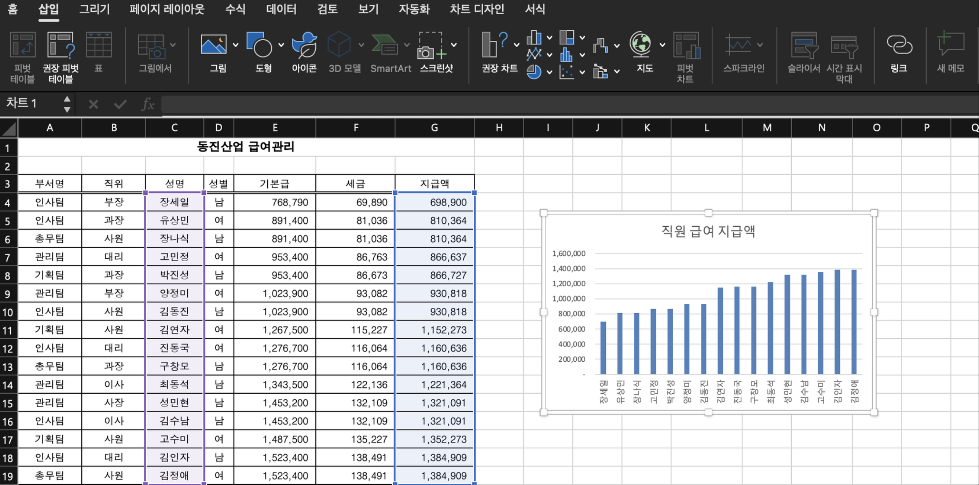Insert a hierarchy treemap chart icon
Image resolution: width=979 pixels, height=485 pixels.
566,38
